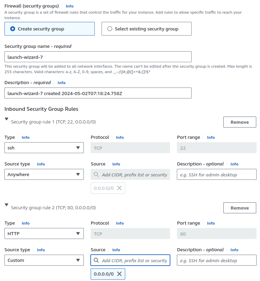Open Info next to rule 2 Source type

click(x=41, y=250)
